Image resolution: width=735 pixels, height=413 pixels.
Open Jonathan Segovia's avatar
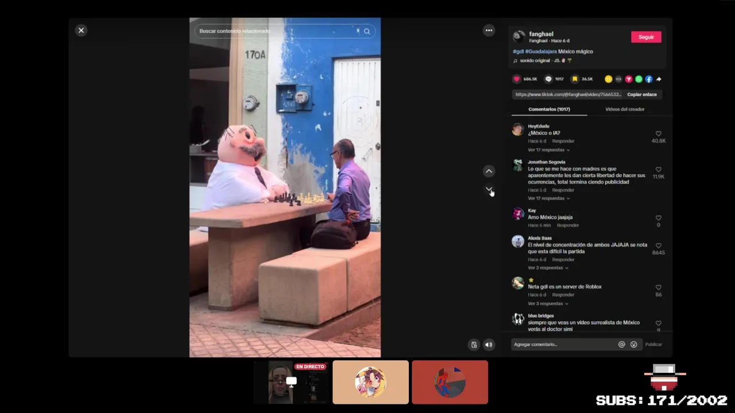click(518, 166)
